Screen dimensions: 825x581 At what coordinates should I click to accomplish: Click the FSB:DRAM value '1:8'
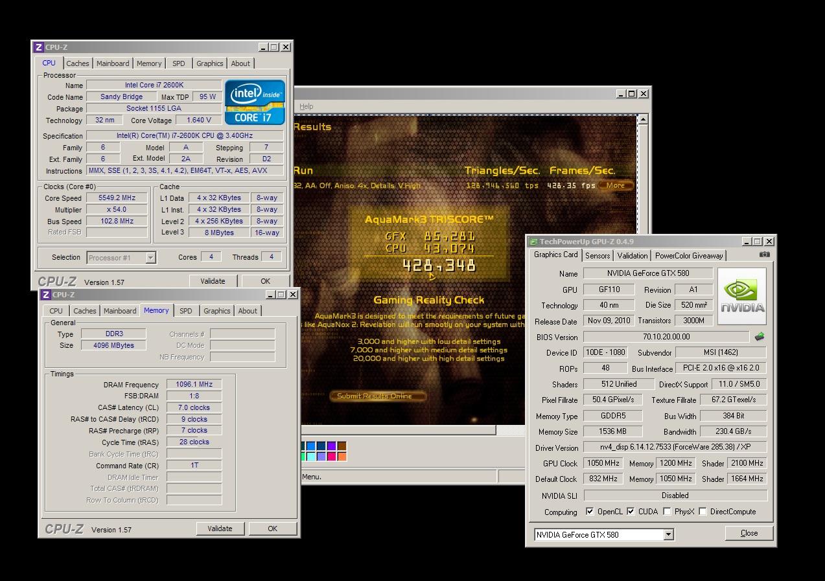point(194,396)
